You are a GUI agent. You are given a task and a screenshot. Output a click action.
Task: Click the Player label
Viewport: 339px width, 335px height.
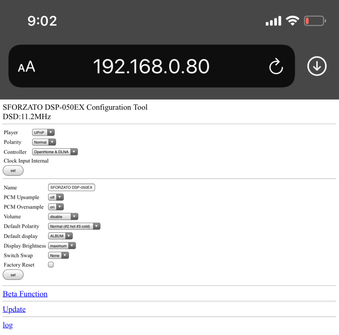click(11, 133)
